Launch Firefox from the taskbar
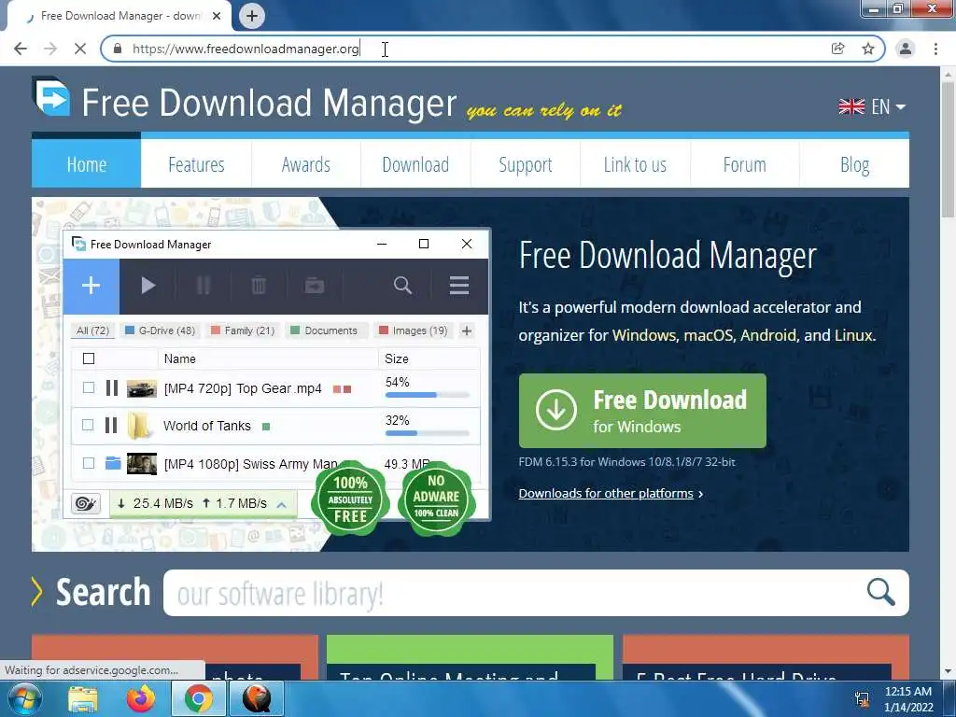The image size is (956, 717). pyautogui.click(x=141, y=698)
